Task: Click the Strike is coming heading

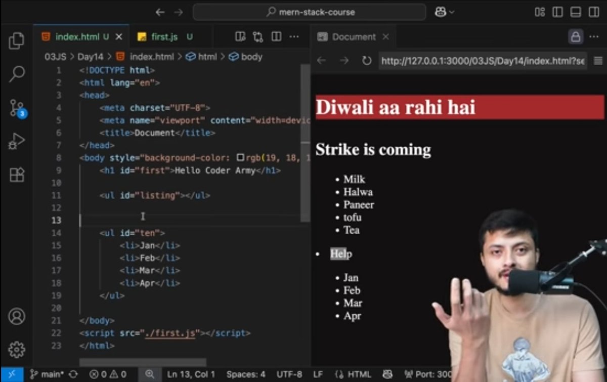Action: click(373, 150)
